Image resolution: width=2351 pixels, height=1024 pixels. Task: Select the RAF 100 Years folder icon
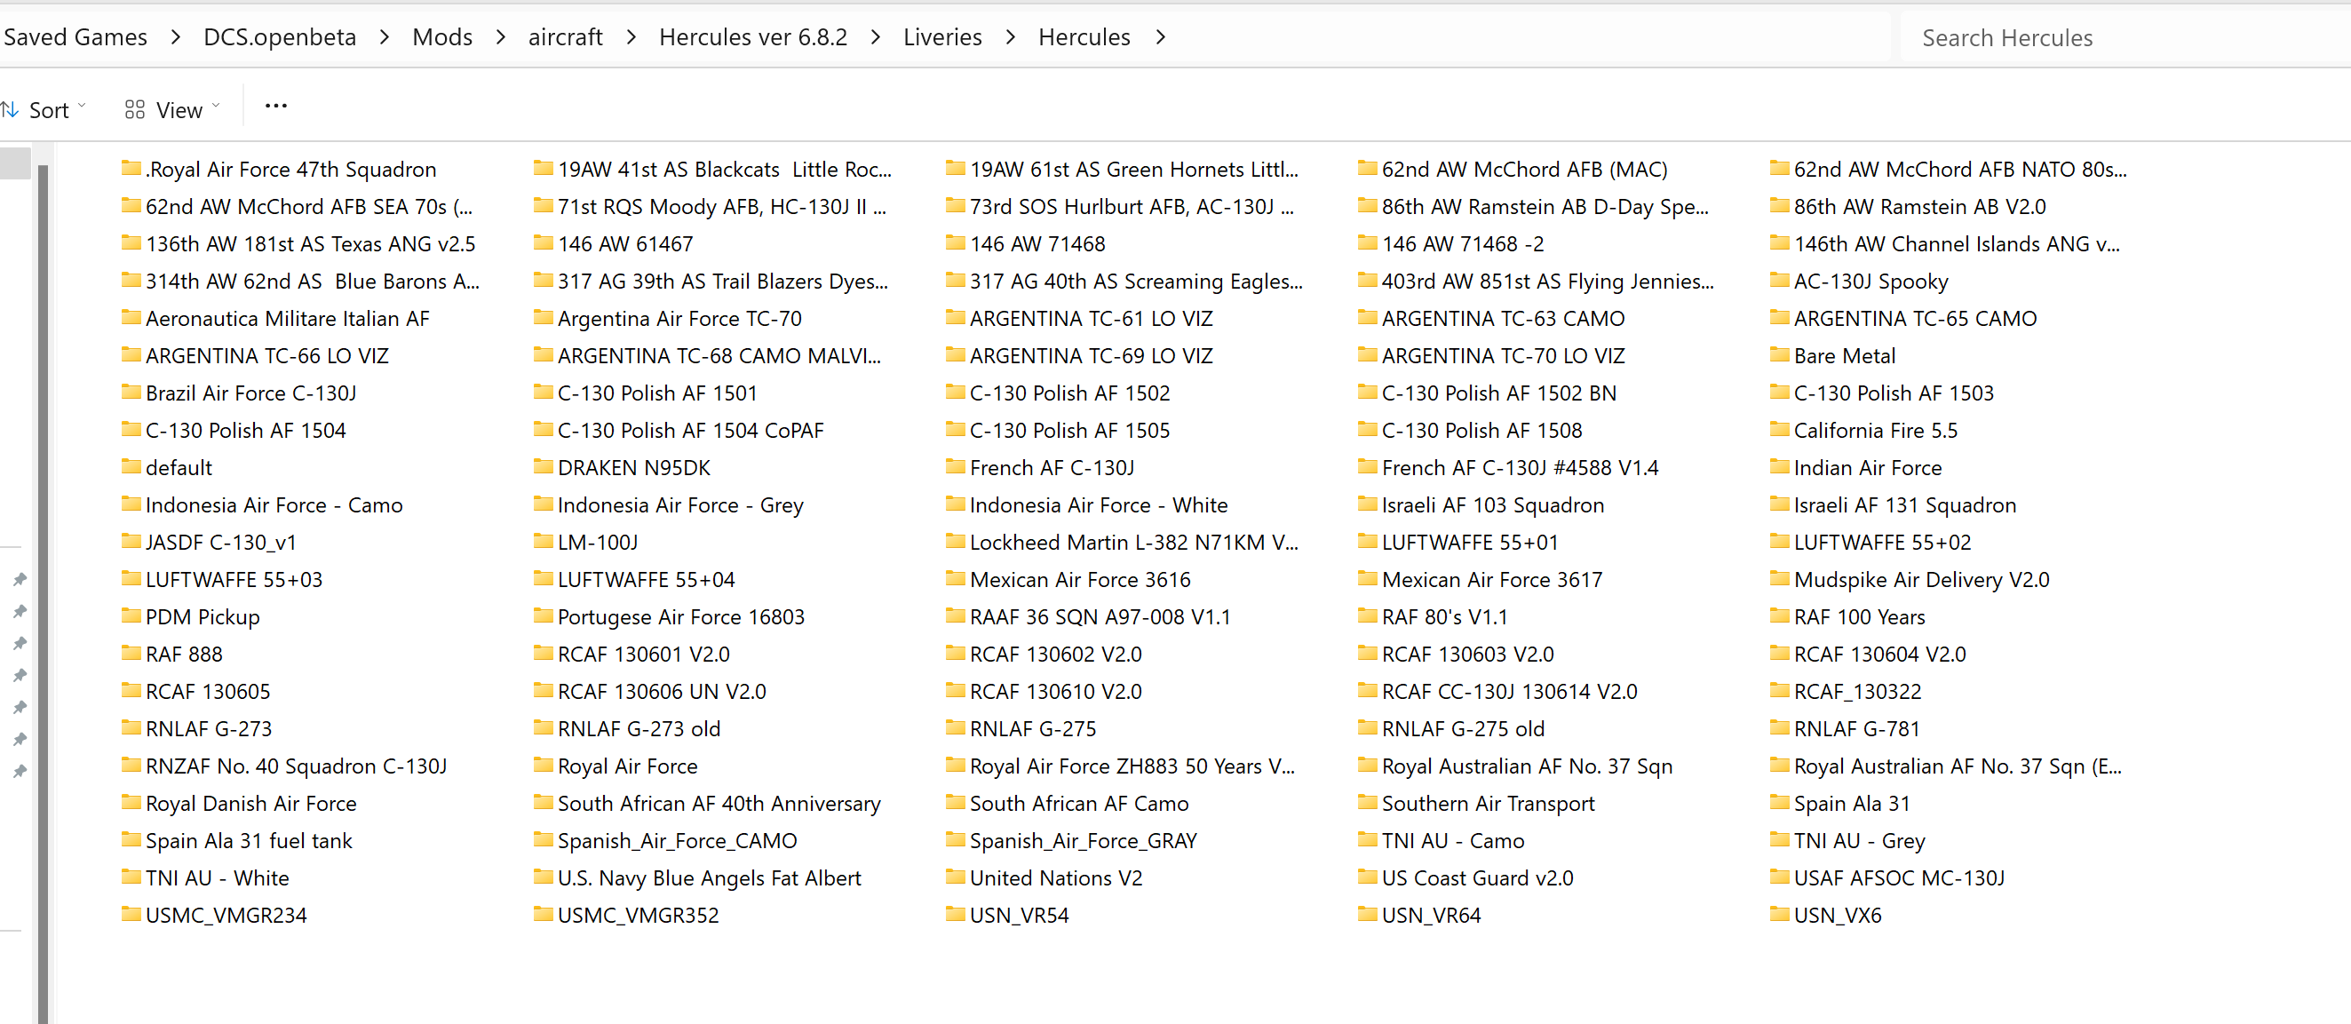(1780, 616)
